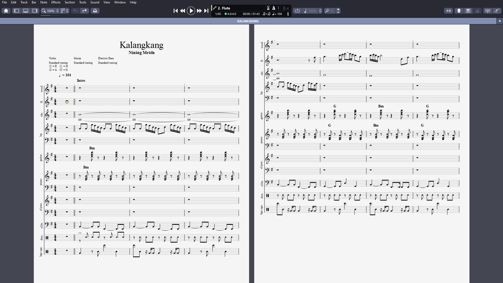This screenshot has width=503, height=283.
Task: Start playback with the Play button
Action: pyautogui.click(x=191, y=10)
